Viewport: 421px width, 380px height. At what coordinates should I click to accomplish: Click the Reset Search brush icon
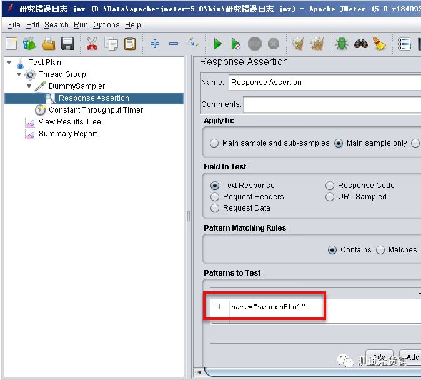[379, 44]
